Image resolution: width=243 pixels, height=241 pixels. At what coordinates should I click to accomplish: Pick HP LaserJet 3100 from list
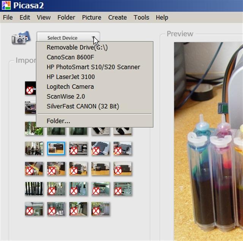(95, 77)
